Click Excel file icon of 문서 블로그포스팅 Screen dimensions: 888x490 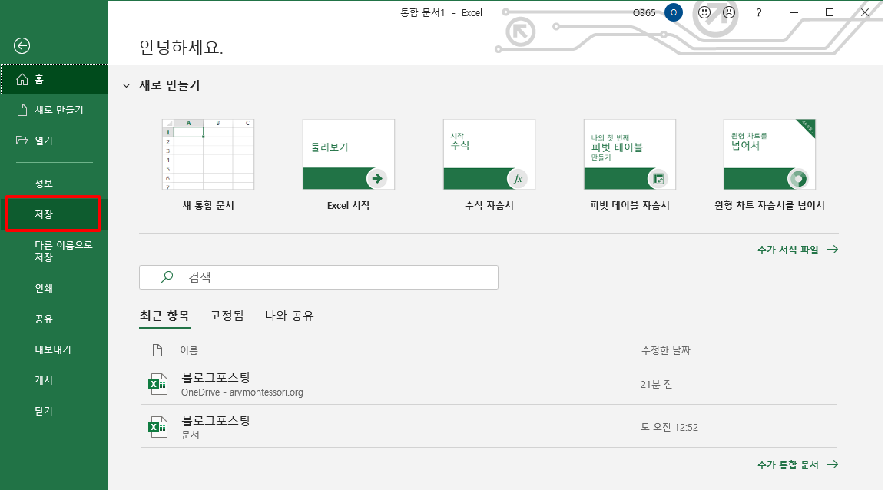[x=157, y=427]
